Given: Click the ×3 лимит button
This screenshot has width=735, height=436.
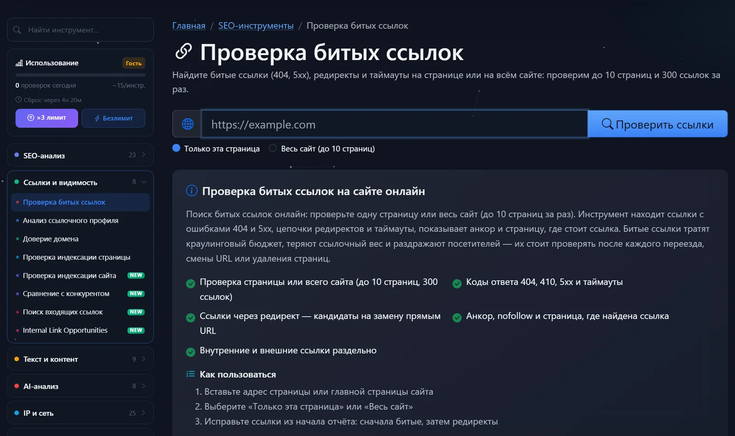Looking at the screenshot, I should point(47,118).
